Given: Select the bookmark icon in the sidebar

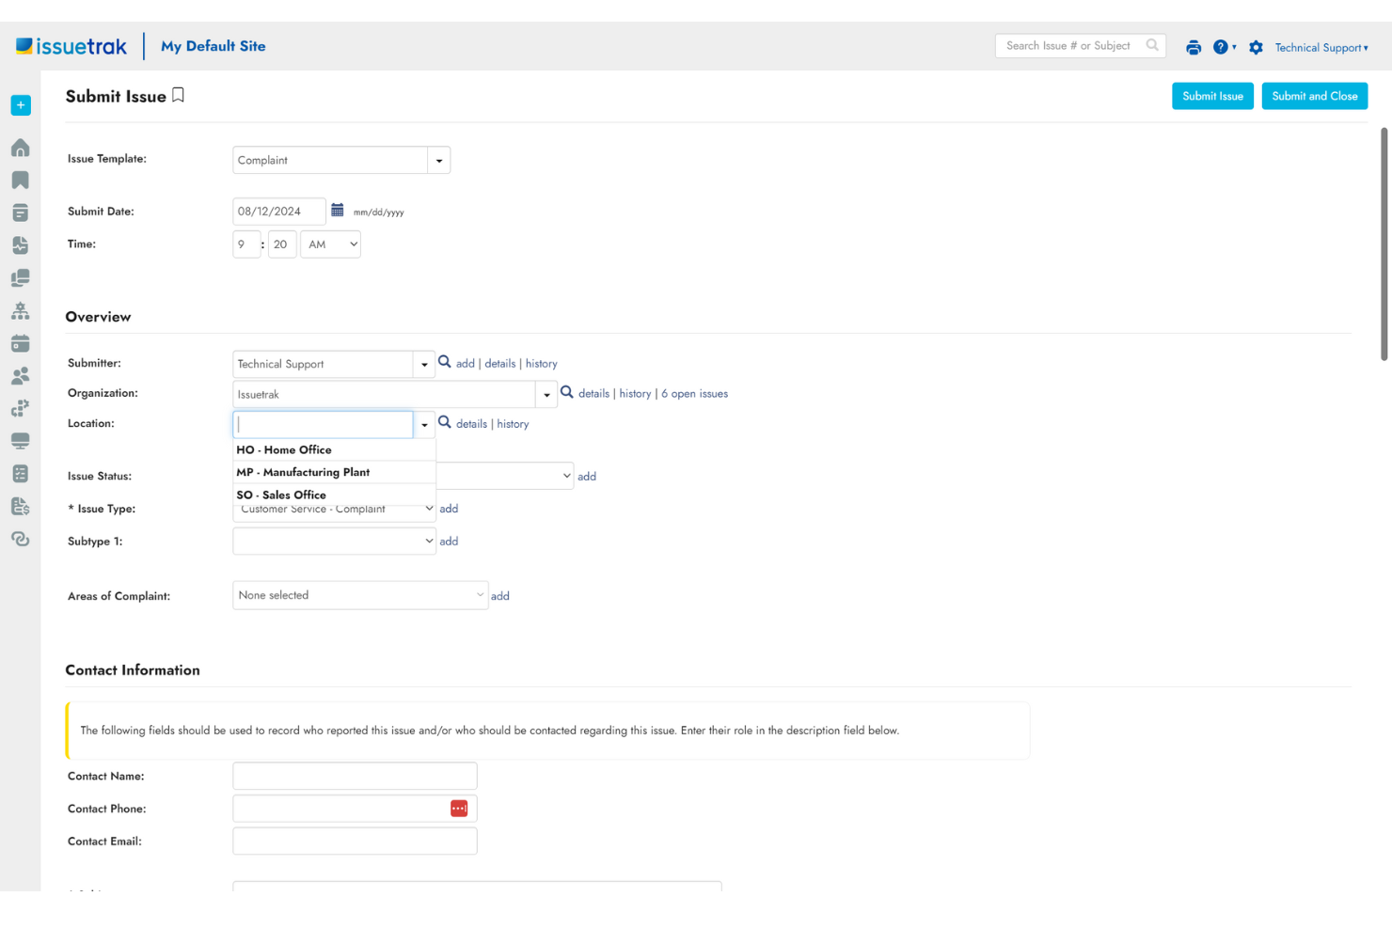Looking at the screenshot, I should coord(20,180).
